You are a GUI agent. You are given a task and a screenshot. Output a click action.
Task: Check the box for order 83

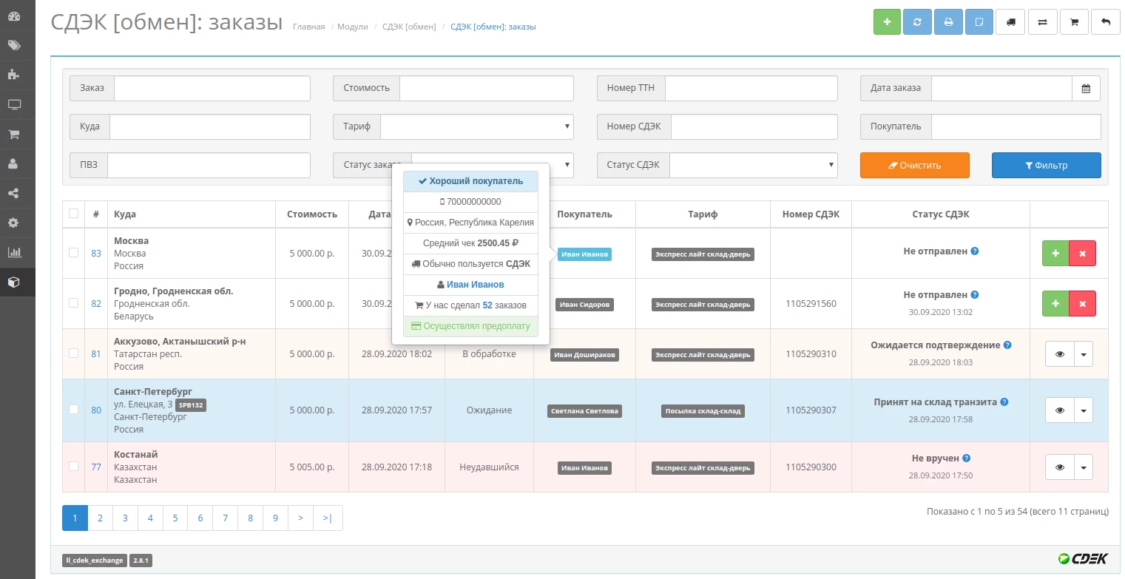coord(73,253)
